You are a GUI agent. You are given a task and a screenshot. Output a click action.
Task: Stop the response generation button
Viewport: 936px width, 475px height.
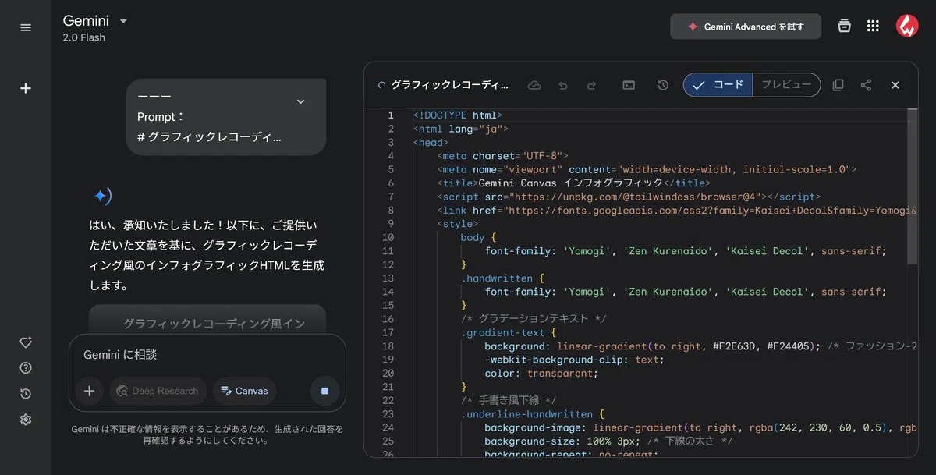tap(325, 391)
